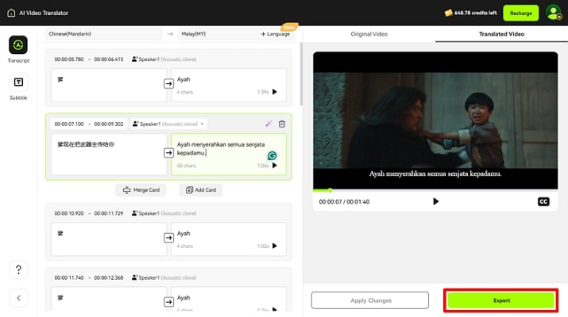Screen dimensions: 568x317
Task: Click the Apply Changes button
Action: [x=370, y=300]
